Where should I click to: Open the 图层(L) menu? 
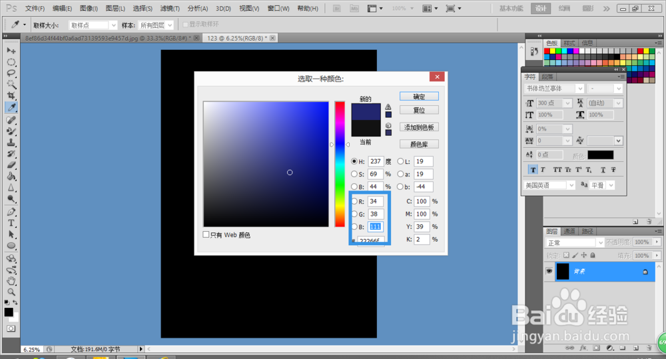pos(115,9)
